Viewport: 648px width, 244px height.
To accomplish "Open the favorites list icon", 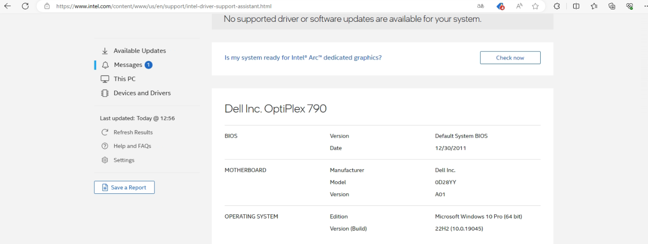I will pyautogui.click(x=594, y=6).
